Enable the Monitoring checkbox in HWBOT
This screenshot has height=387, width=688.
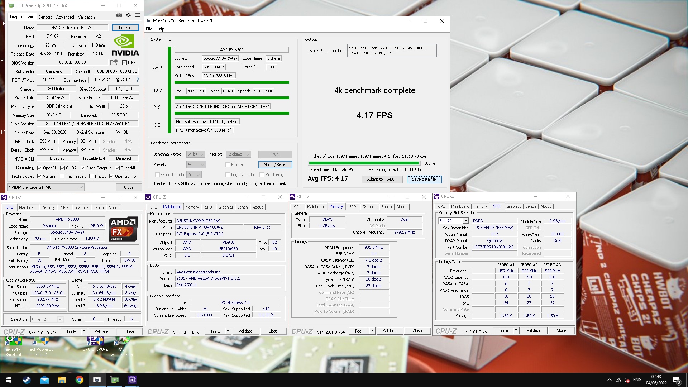tap(262, 175)
